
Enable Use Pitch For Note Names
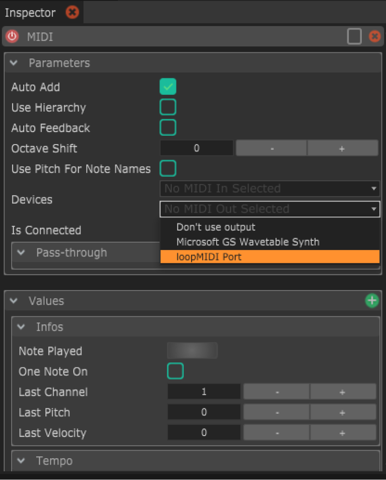coord(168,169)
